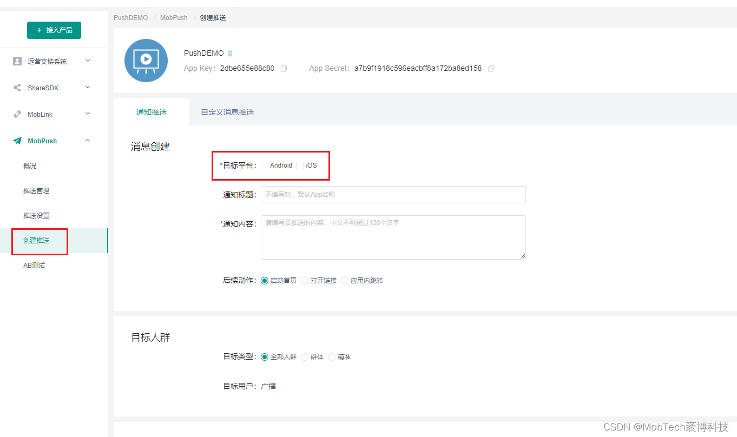
Task: Click the PushDEMO app avatar icon
Action: click(146, 61)
